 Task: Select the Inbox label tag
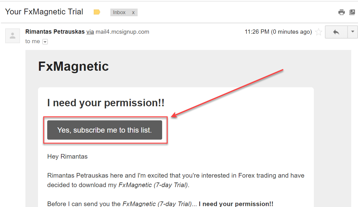point(119,12)
